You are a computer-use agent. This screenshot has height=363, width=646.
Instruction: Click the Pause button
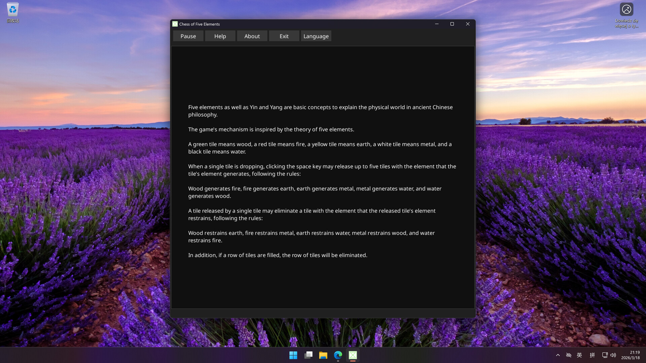(188, 36)
